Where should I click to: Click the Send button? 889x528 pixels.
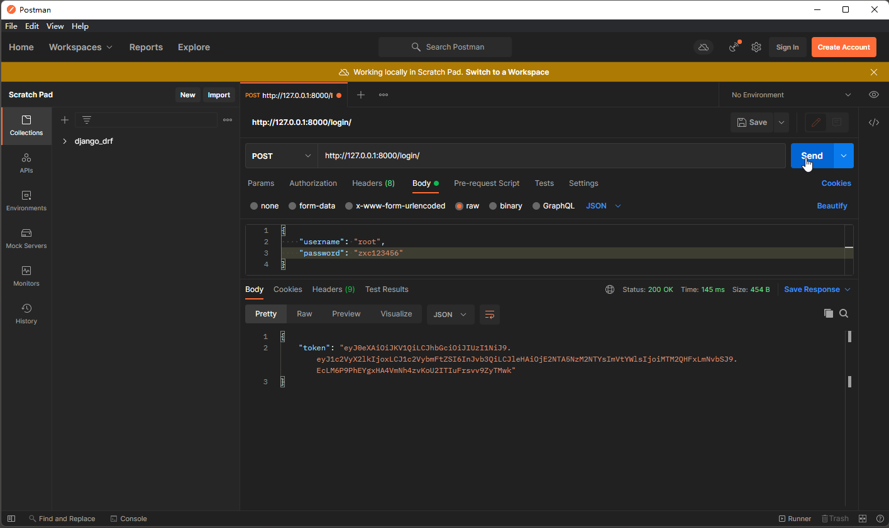(812, 156)
